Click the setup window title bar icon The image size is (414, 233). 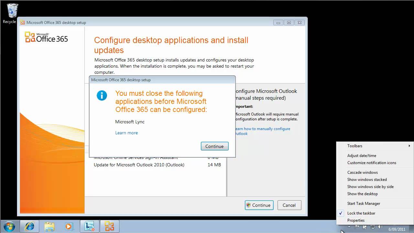tap(22, 23)
